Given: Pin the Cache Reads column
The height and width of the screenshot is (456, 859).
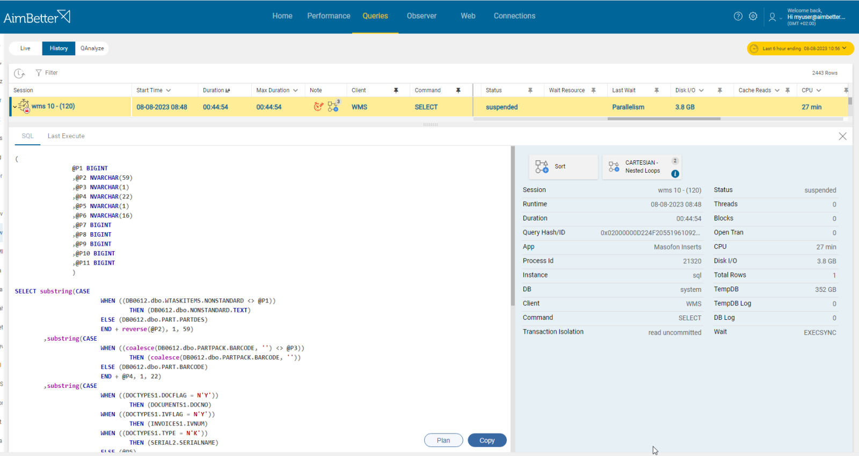Looking at the screenshot, I should (x=788, y=91).
